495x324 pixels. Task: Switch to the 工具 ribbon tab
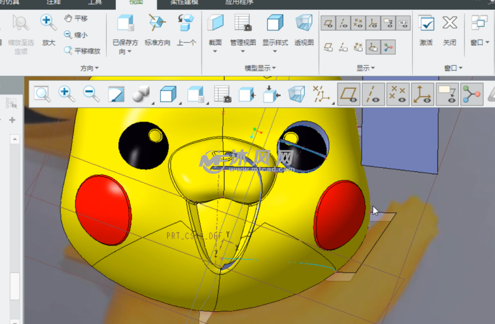pos(95,2)
